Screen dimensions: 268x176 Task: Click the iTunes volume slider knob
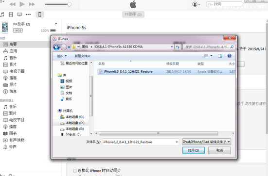pos(69,4)
